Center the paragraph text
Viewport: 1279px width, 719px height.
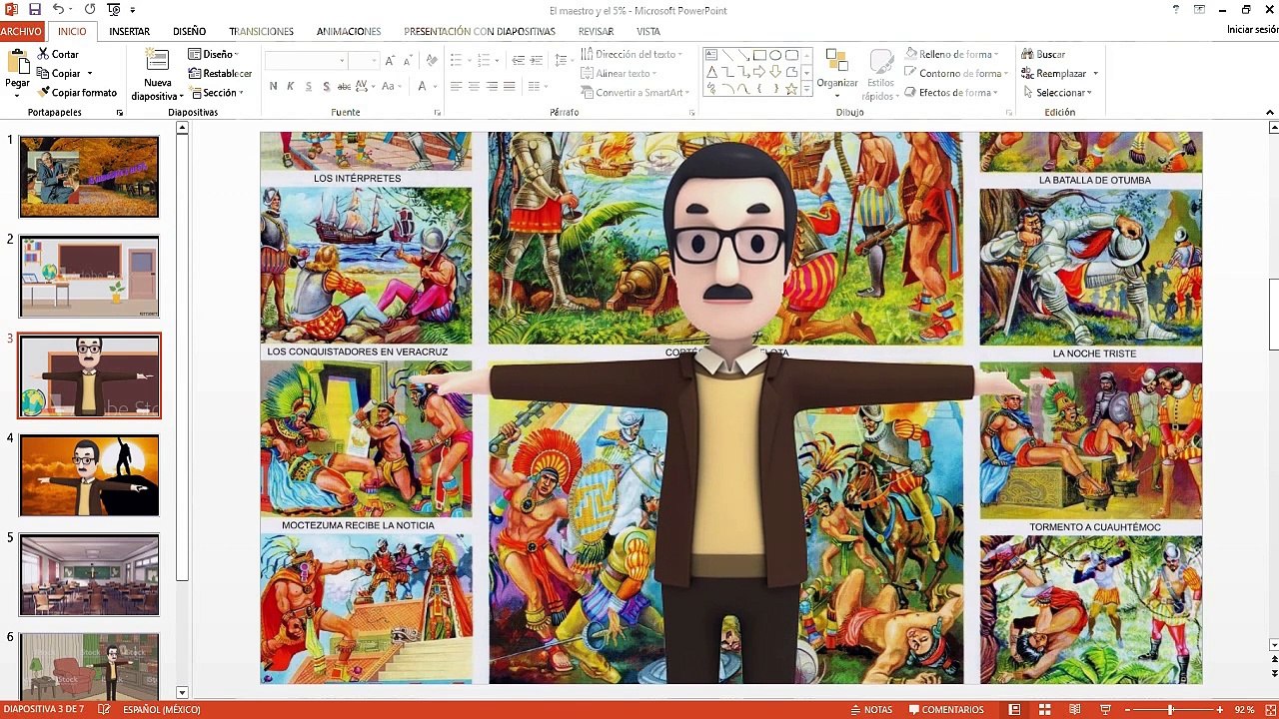(x=474, y=87)
